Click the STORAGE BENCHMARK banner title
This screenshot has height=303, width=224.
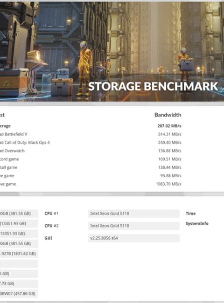pyautogui.click(x=153, y=86)
